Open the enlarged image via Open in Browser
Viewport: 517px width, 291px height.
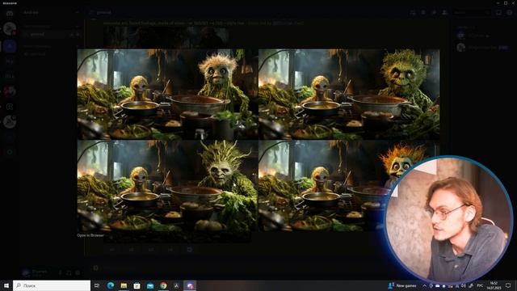(x=90, y=235)
